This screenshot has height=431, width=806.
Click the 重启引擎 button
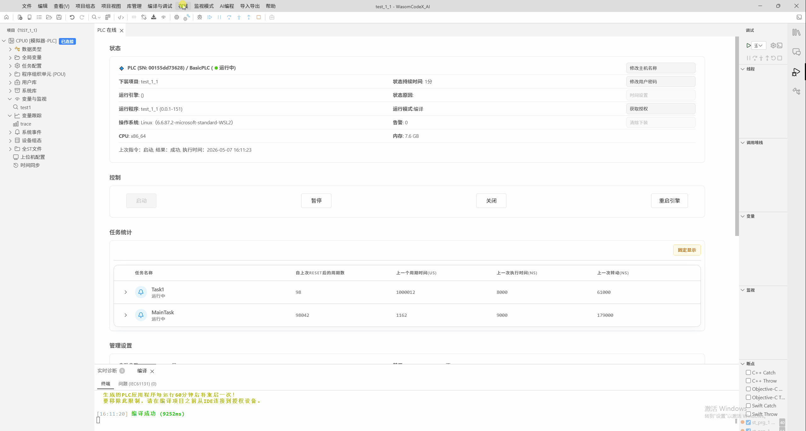tap(669, 201)
